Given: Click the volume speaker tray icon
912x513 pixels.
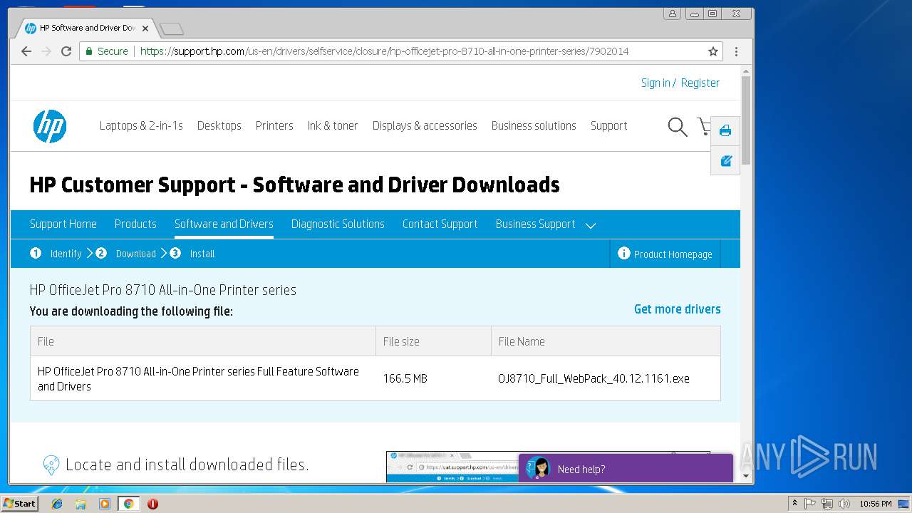Looking at the screenshot, I should (844, 504).
